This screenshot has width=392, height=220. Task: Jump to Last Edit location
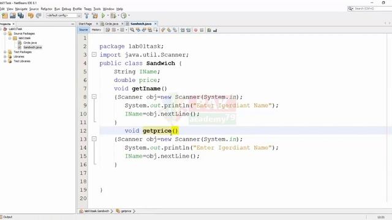[108, 30]
